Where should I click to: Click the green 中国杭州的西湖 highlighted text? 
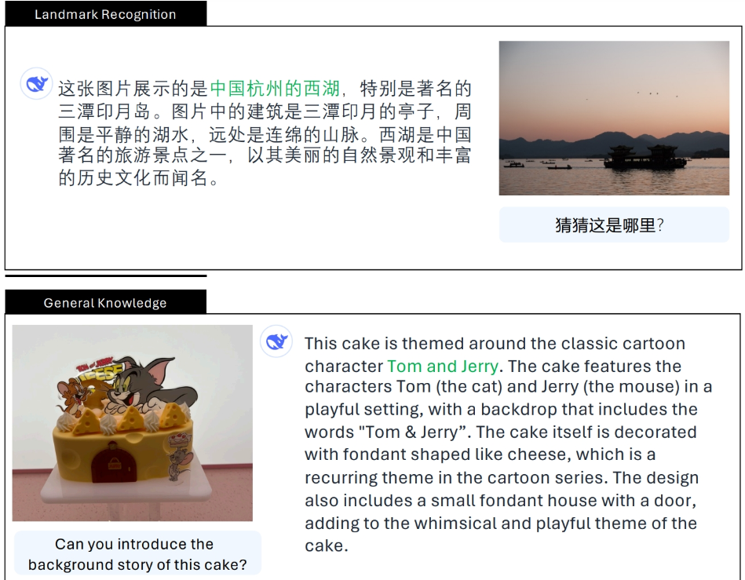tap(275, 89)
